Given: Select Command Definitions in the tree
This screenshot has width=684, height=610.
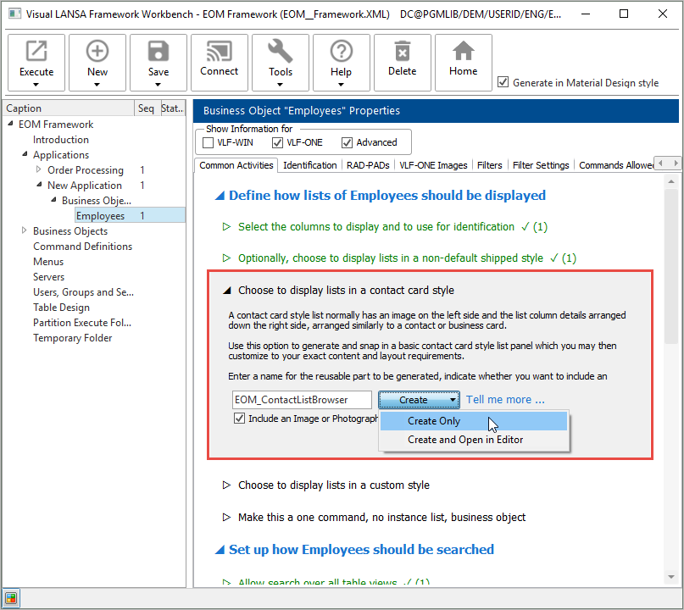Looking at the screenshot, I should click(82, 247).
